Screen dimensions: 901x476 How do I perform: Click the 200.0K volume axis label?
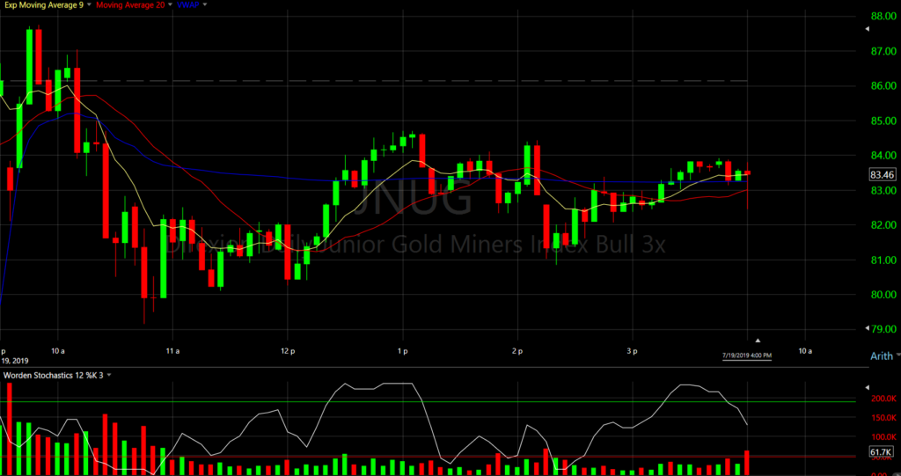(883, 399)
